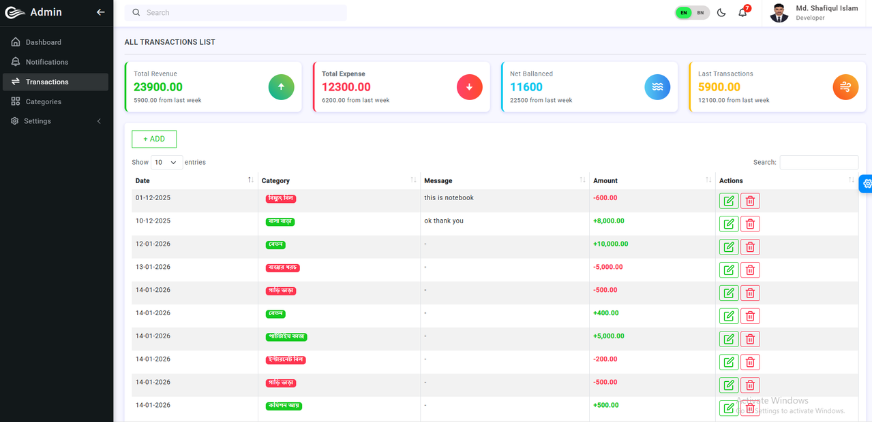Click the green up-arrow Total Revenue icon
Screen dimensions: 872x422
pyautogui.click(x=282, y=87)
